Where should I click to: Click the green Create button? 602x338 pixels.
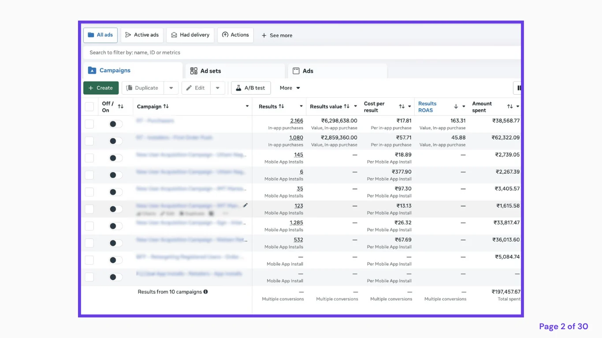pos(101,88)
